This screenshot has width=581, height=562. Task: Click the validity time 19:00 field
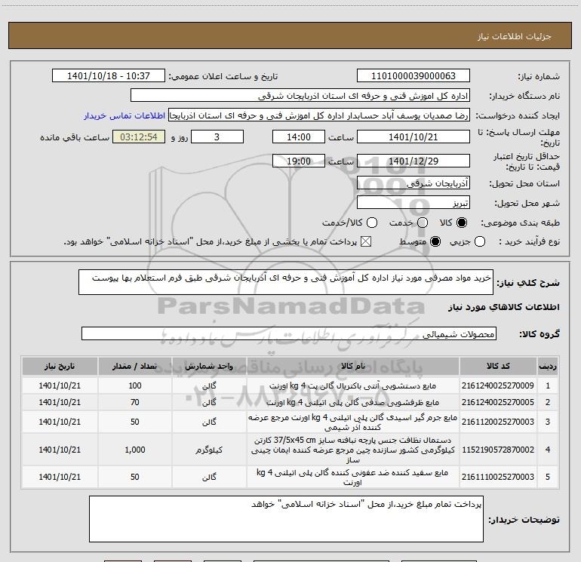(x=299, y=161)
